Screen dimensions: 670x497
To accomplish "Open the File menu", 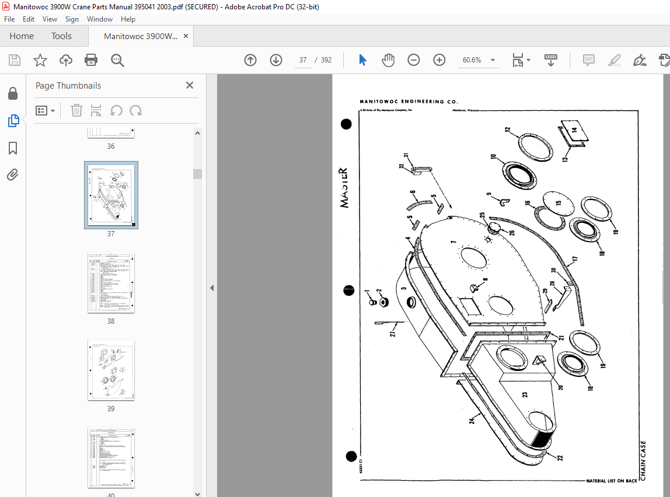I will click(9, 19).
